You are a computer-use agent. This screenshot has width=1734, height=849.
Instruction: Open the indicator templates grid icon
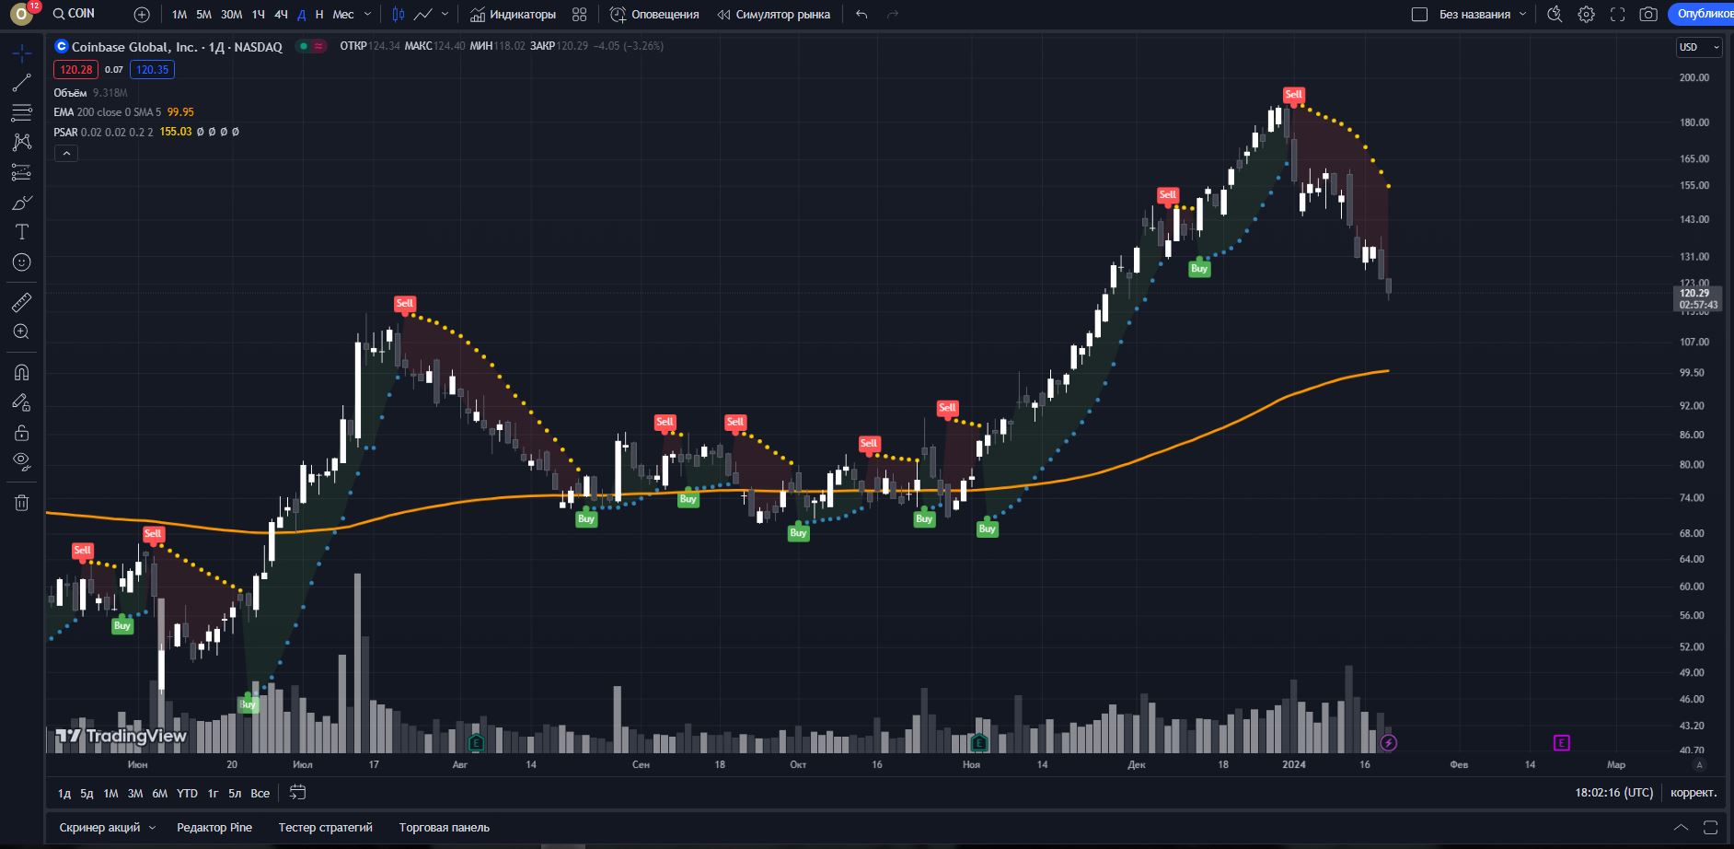[x=580, y=15]
